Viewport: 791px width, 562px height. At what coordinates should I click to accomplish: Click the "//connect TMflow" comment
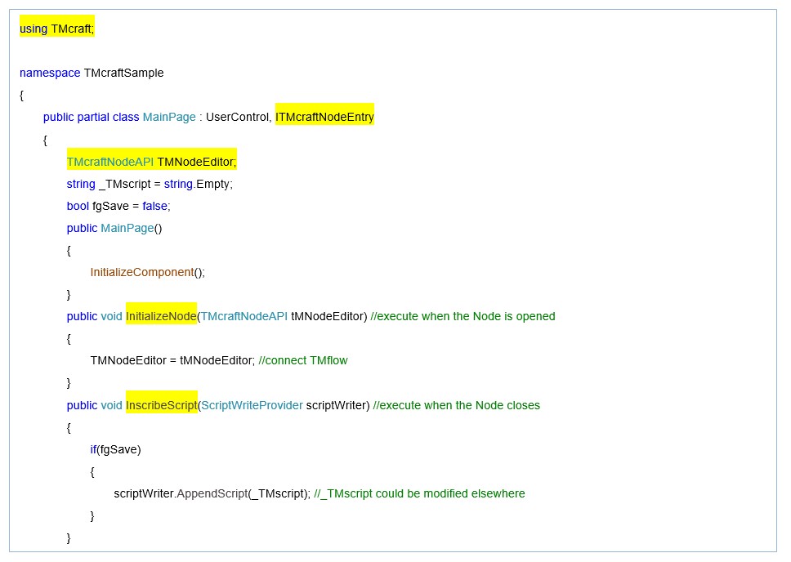[302, 360]
